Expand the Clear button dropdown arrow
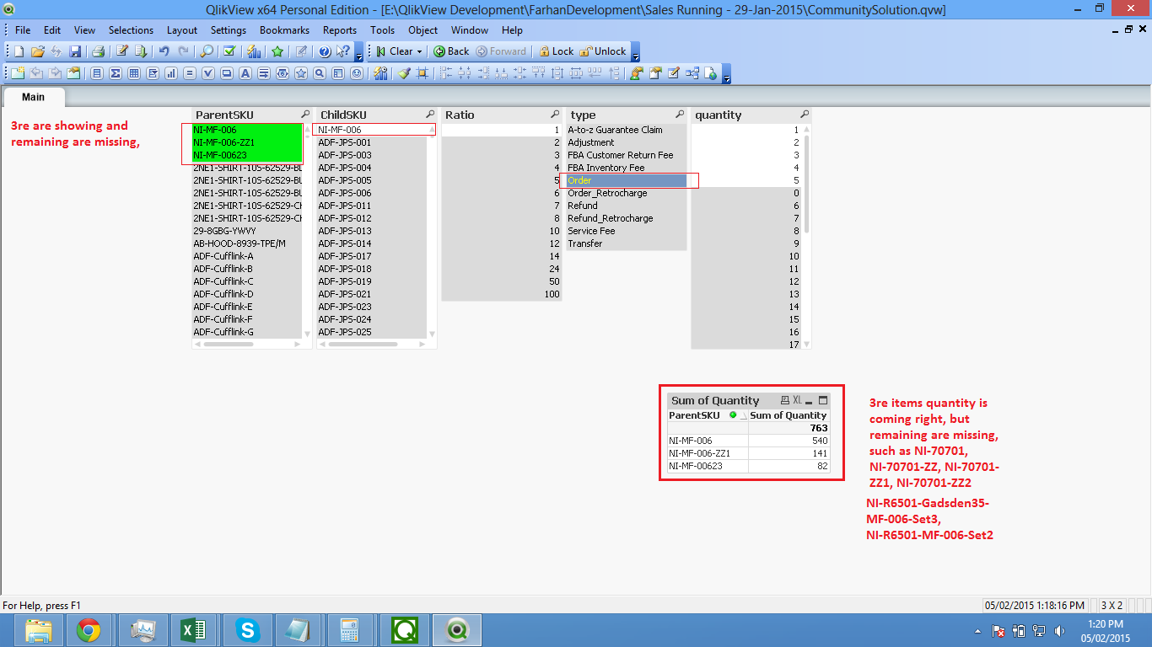The image size is (1152, 647). pyautogui.click(x=419, y=51)
